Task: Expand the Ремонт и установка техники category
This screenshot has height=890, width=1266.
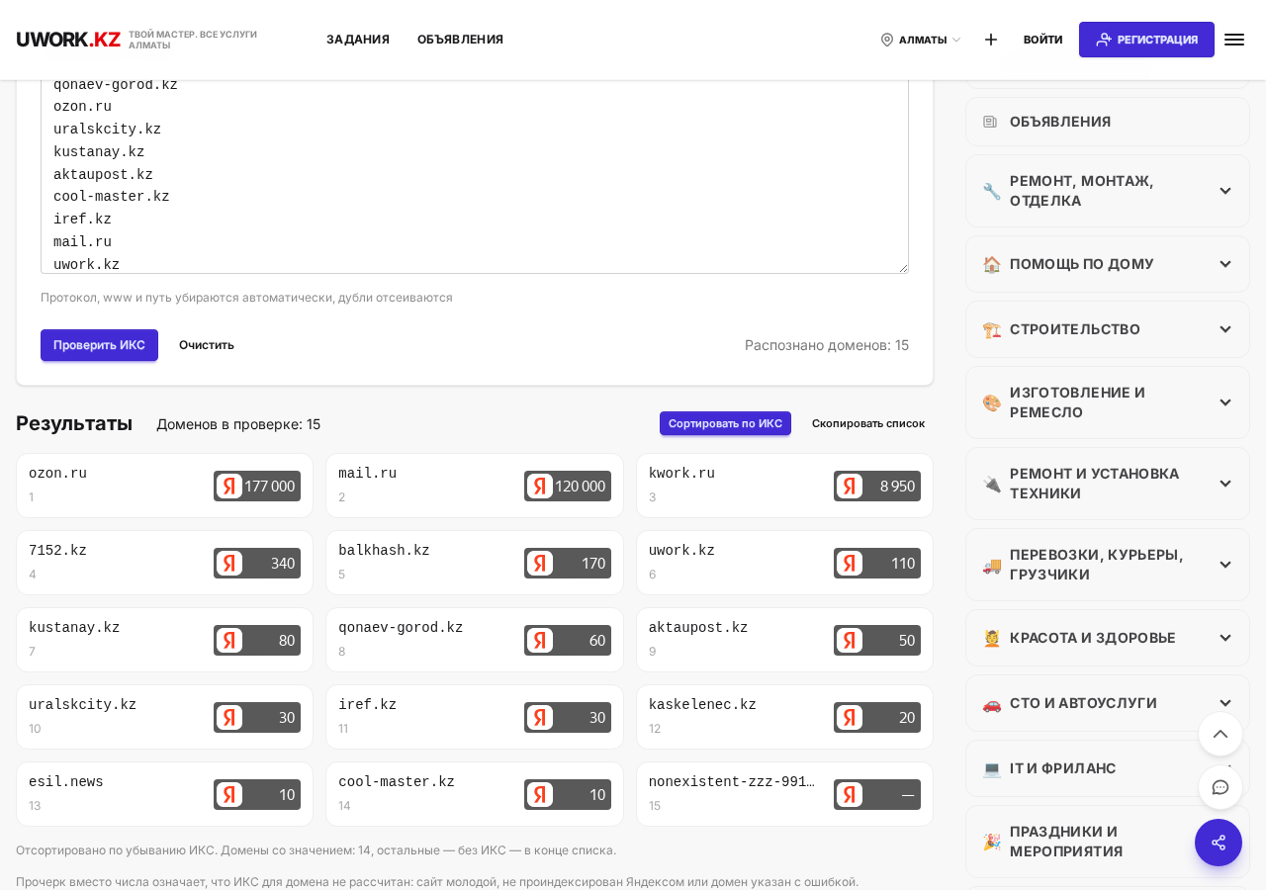Action: (x=1224, y=484)
